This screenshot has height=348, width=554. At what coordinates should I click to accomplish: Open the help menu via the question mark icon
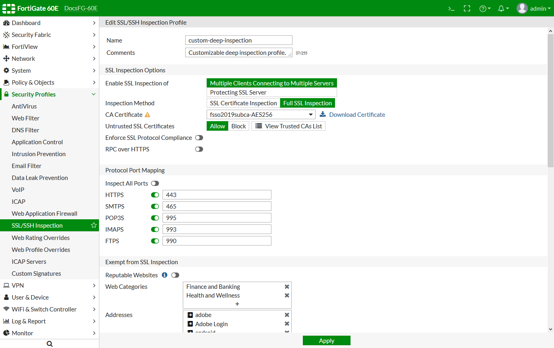[x=483, y=8]
